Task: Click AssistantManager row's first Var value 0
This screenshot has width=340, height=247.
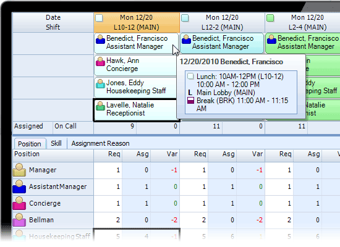Action: point(176,186)
